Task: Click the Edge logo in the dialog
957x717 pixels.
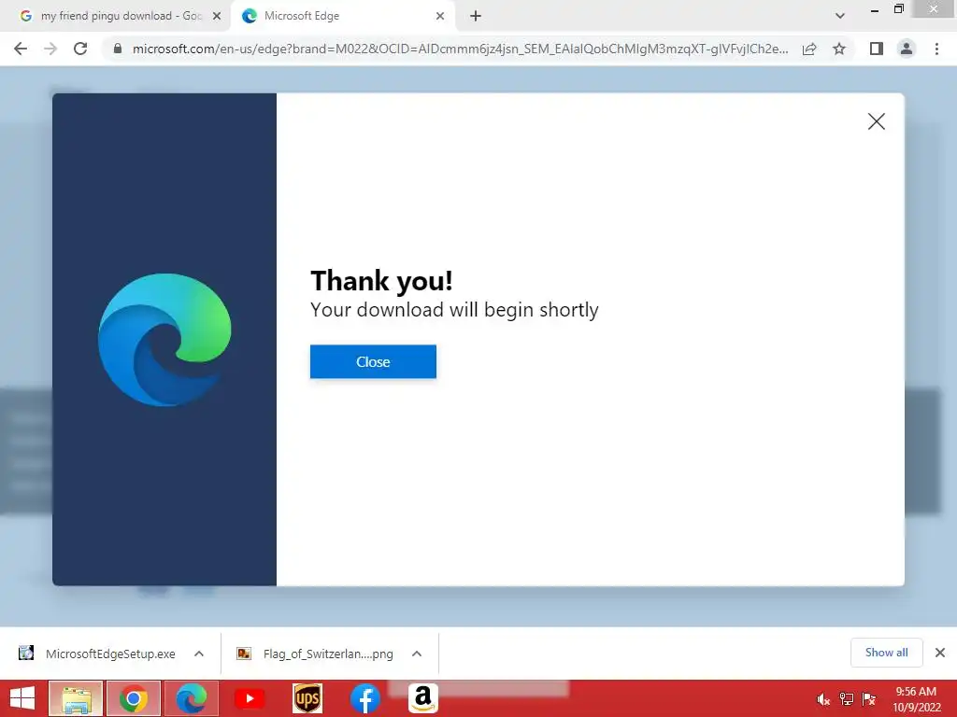Action: pyautogui.click(x=164, y=340)
